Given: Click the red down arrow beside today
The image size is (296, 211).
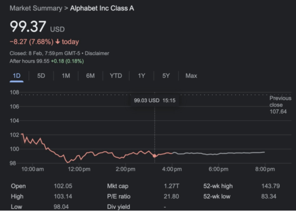Looking at the screenshot, I should pos(58,42).
